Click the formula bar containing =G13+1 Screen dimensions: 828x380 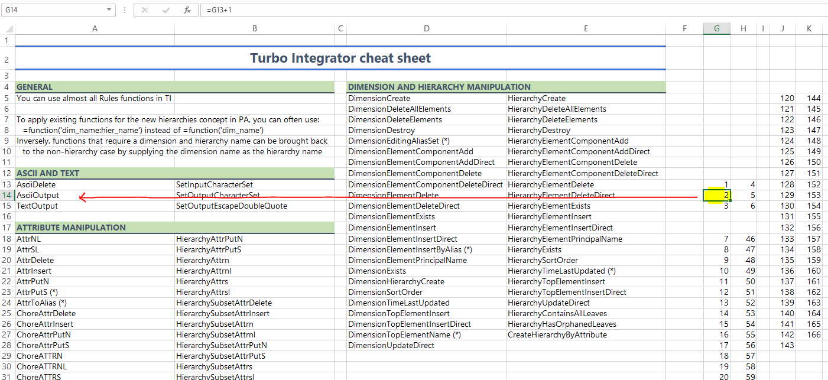coord(513,10)
